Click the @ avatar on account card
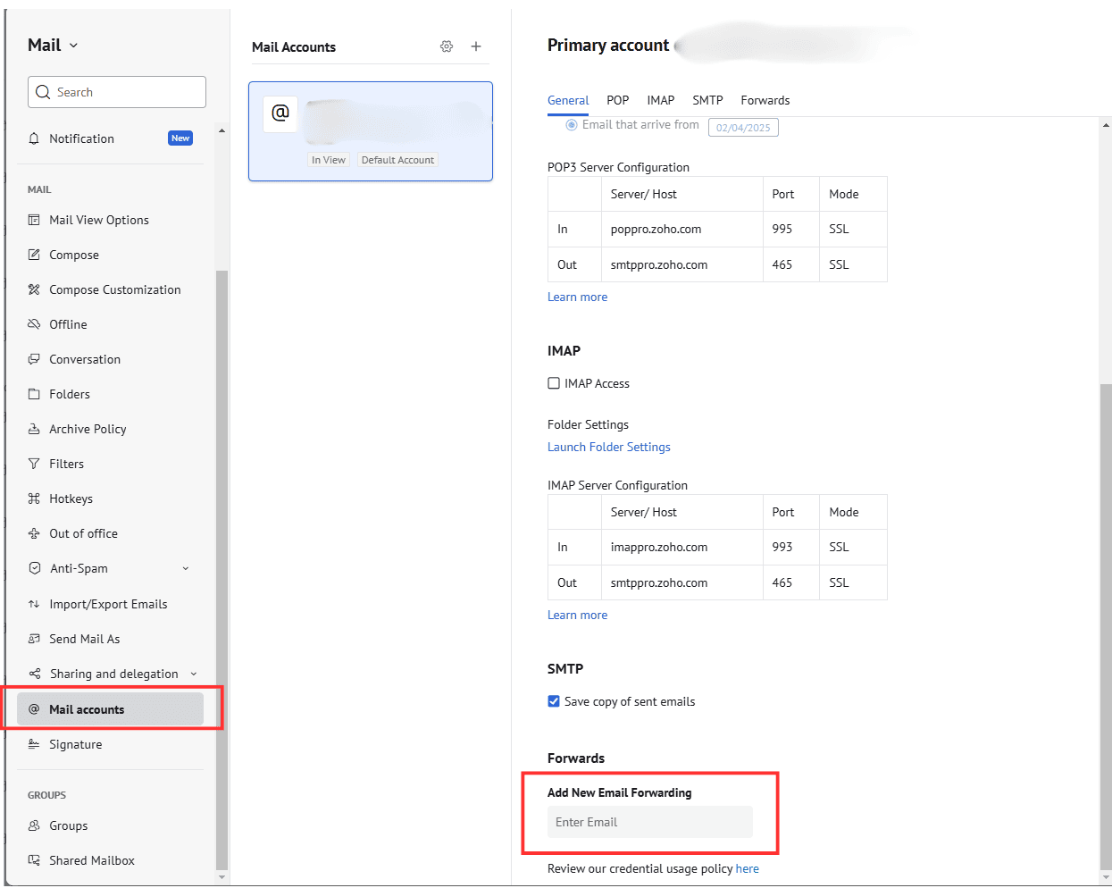Viewport: 1112px width, 888px height. (x=280, y=113)
